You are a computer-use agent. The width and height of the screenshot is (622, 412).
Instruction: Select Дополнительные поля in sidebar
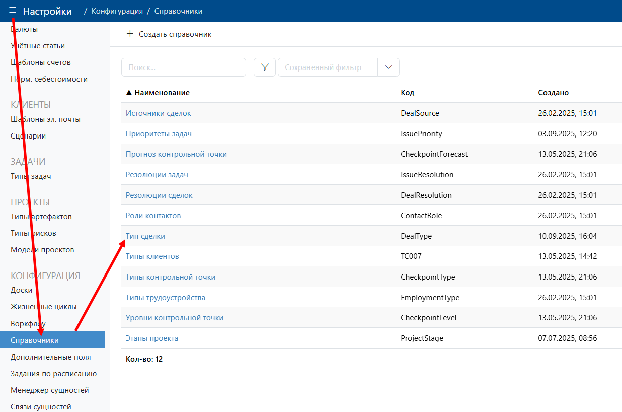[x=51, y=357]
